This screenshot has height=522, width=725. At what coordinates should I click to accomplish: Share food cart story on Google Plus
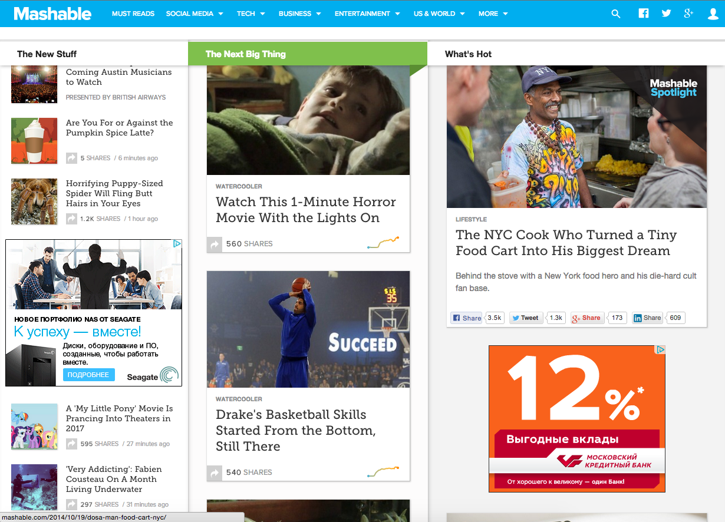coord(586,318)
